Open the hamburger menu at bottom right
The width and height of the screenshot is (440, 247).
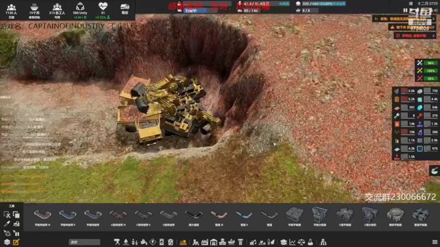(435, 242)
